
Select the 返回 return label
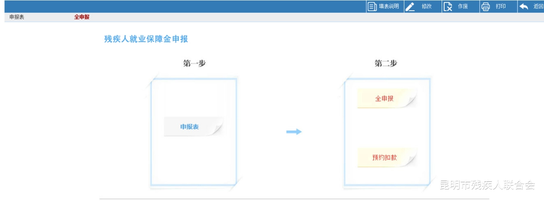click(x=538, y=6)
